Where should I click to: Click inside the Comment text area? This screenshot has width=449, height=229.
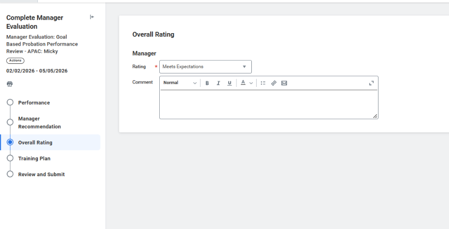click(269, 104)
